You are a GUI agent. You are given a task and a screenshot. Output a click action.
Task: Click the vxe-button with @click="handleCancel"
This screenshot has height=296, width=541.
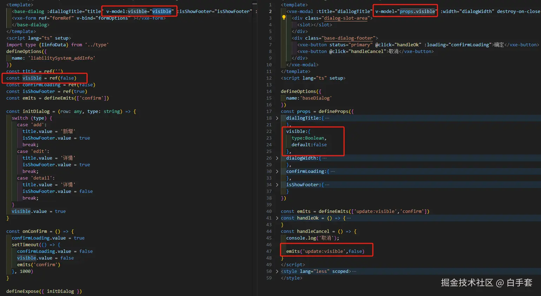365,52
